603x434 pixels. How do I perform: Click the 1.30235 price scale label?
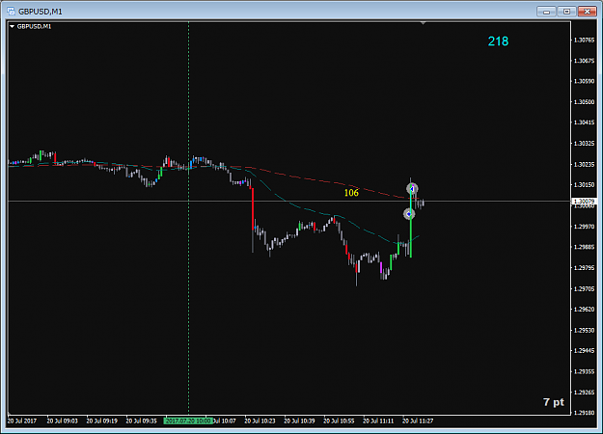tap(584, 164)
